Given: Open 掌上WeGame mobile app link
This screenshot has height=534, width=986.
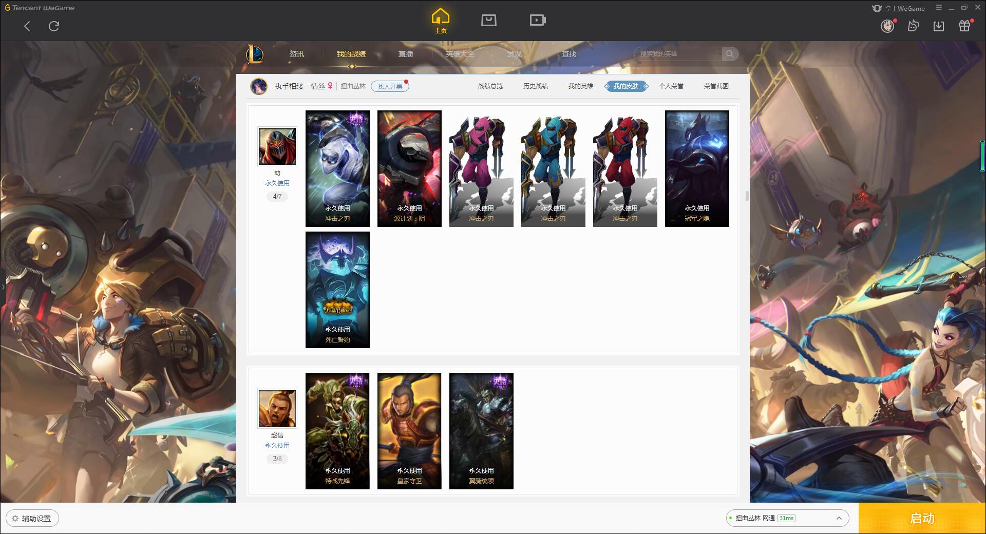Looking at the screenshot, I should pyautogui.click(x=899, y=8).
